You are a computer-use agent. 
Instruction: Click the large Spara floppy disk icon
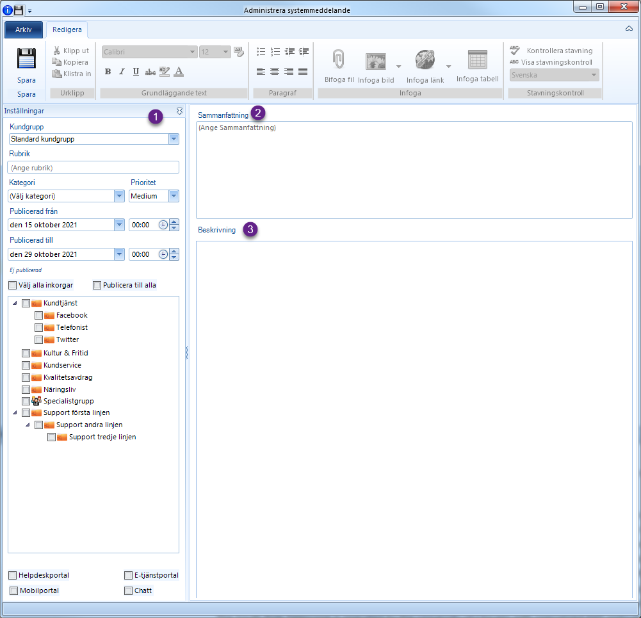(26, 58)
